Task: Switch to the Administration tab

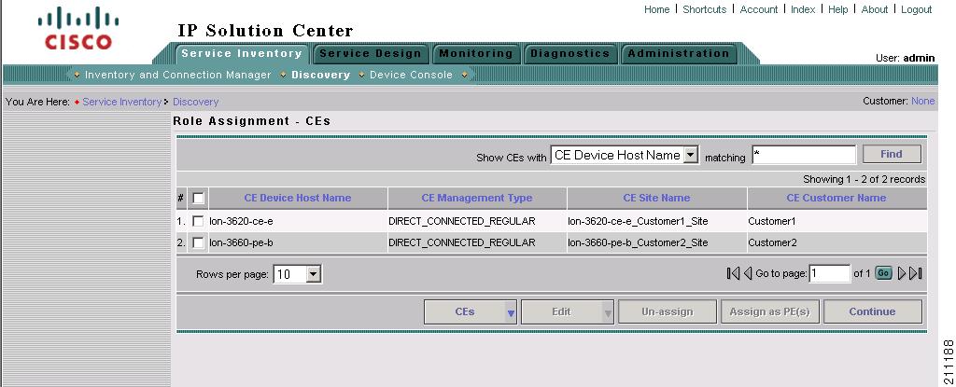Action: pos(679,54)
